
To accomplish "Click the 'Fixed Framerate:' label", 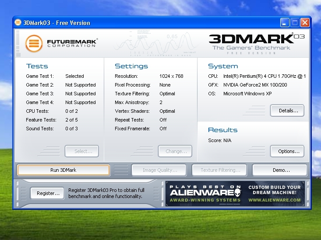I will point(132,129).
